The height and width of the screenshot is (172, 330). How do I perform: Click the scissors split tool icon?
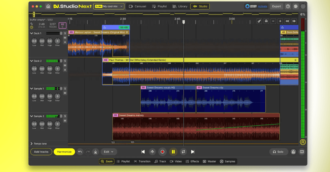95,152
